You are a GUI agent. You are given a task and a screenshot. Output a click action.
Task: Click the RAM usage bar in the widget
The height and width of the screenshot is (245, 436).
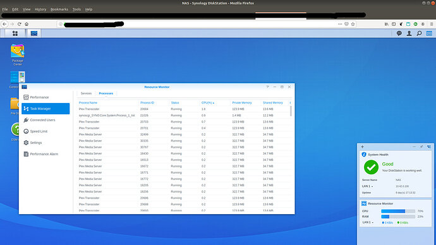[398, 217]
